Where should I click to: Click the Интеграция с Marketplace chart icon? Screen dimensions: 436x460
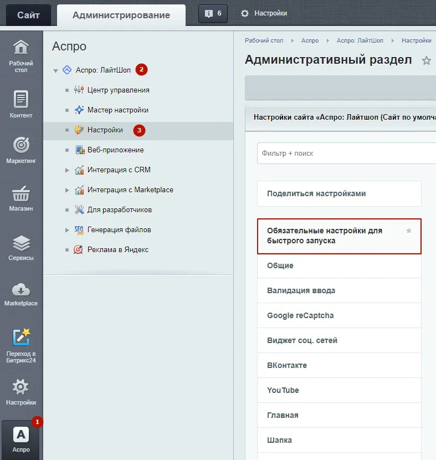(79, 190)
